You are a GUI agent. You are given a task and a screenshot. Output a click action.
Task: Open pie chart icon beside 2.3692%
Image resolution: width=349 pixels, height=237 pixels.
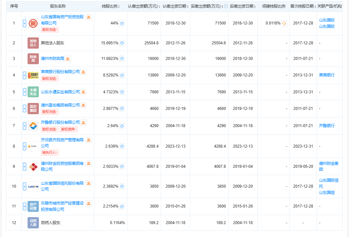pyautogui.click(x=122, y=186)
